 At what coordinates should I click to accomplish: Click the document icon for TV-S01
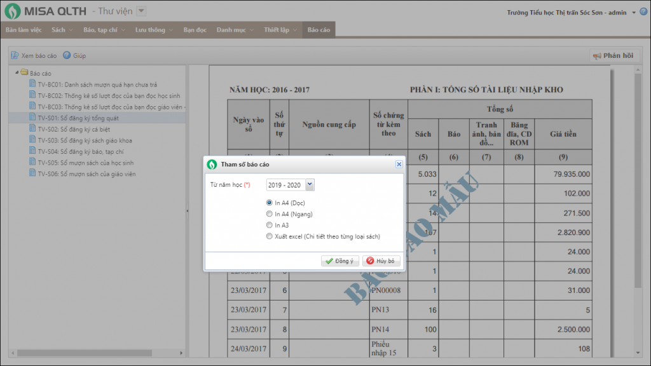coord(32,117)
